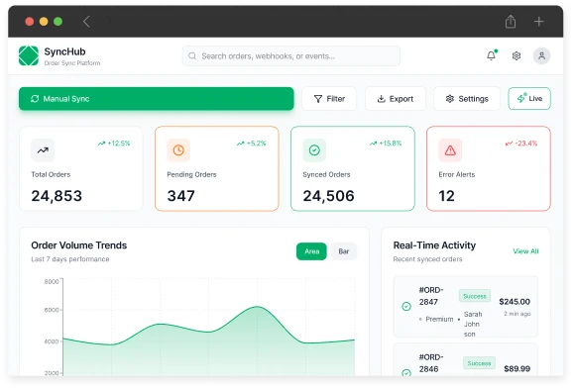574x389 pixels.
Task: Click the Real-Time Activity heading
Action: tap(434, 245)
